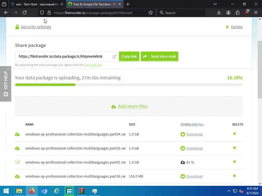This screenshot has width=262, height=196.
Task: Open the Extensions puzzle icon
Action: click(x=237, y=13)
